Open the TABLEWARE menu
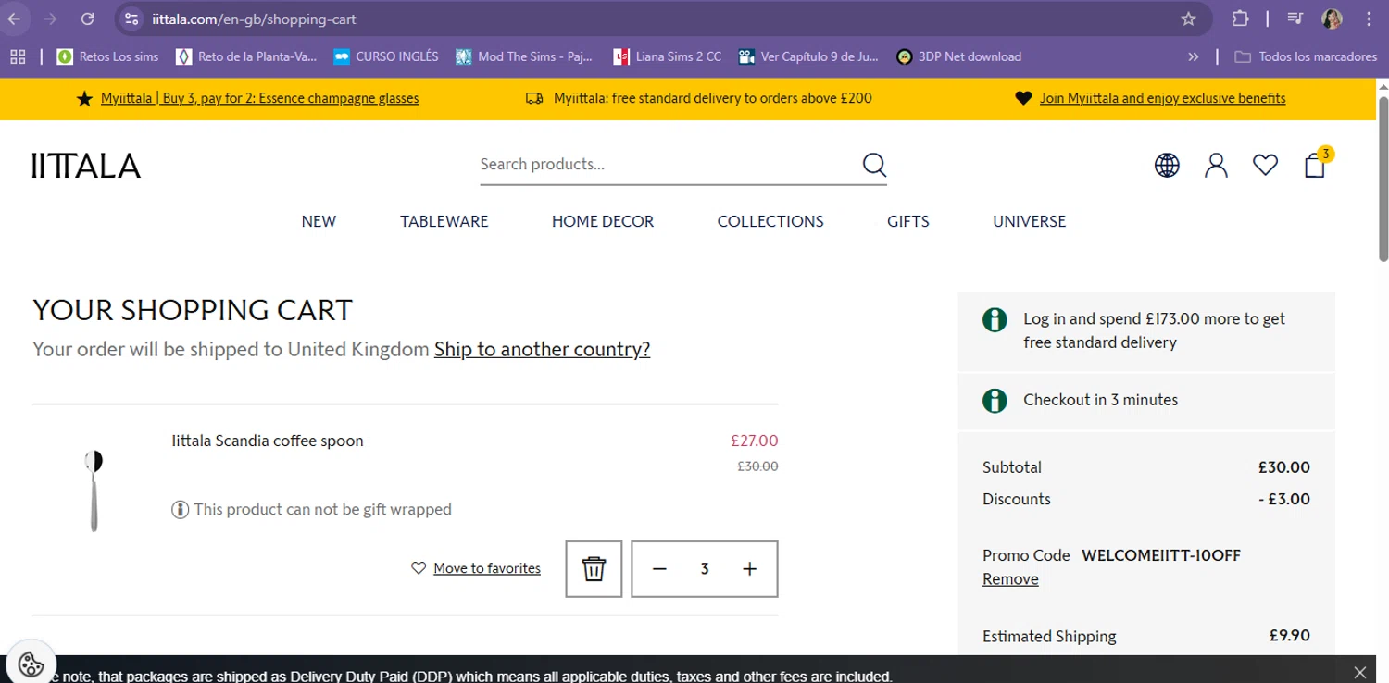The image size is (1389, 683). 444,221
